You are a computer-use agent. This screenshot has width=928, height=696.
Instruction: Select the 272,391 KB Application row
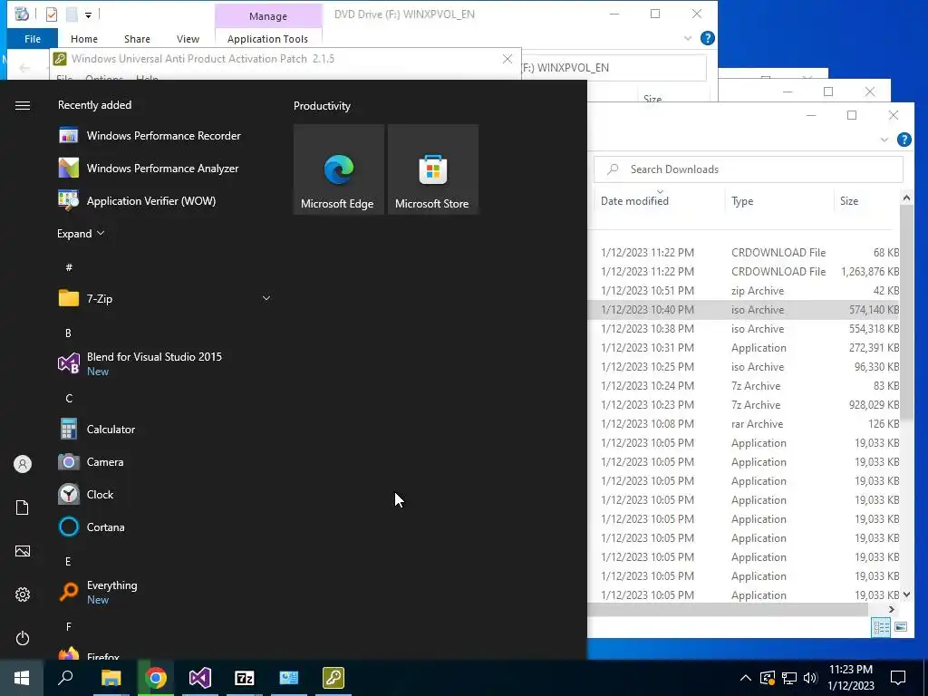[744, 347]
